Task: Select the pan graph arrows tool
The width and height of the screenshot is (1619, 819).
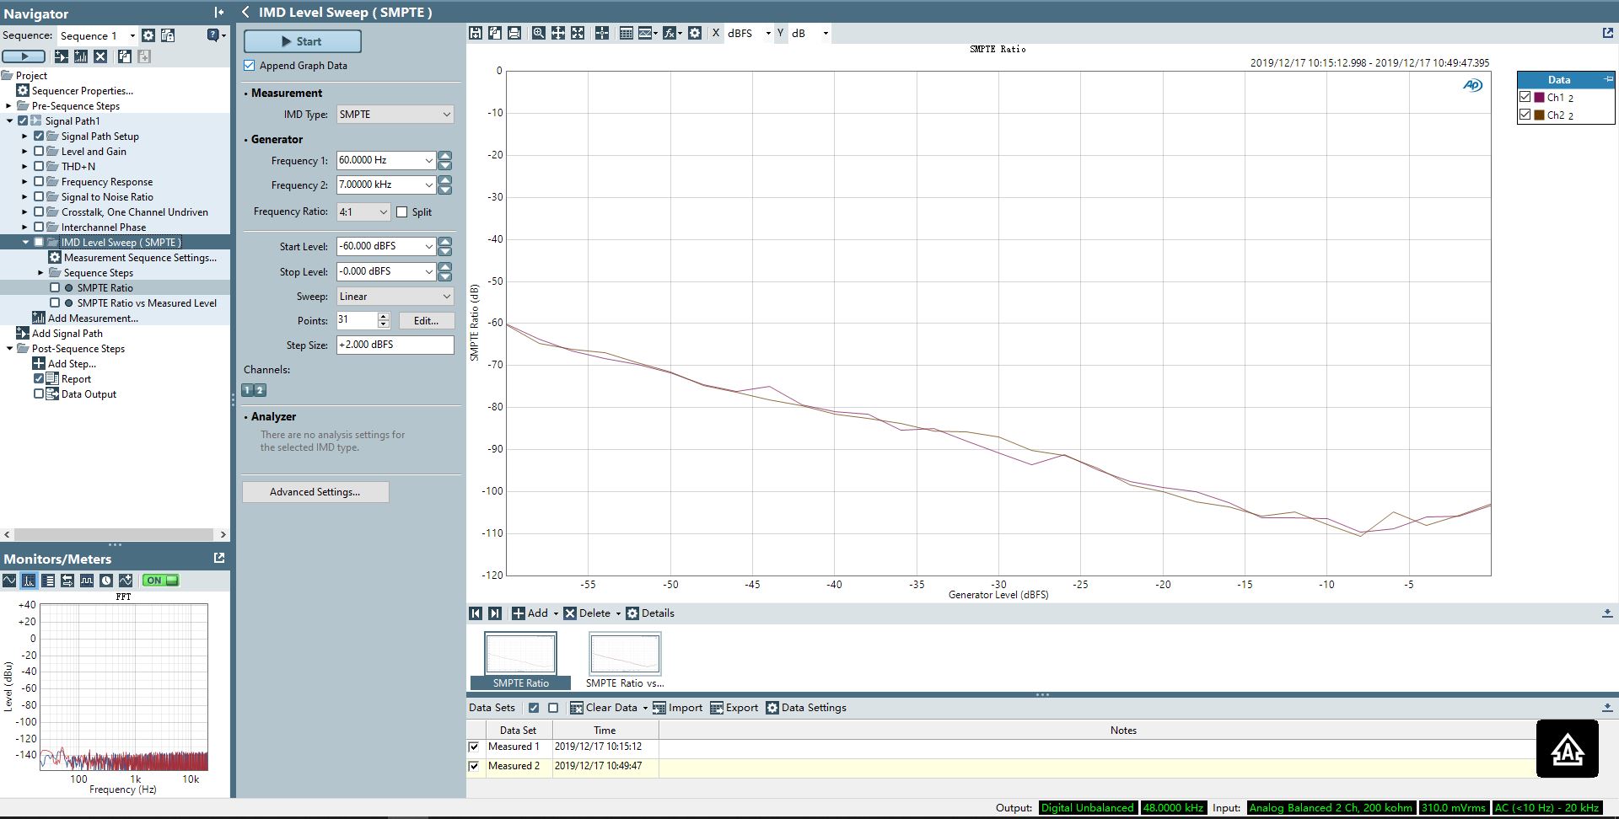Action: (558, 33)
